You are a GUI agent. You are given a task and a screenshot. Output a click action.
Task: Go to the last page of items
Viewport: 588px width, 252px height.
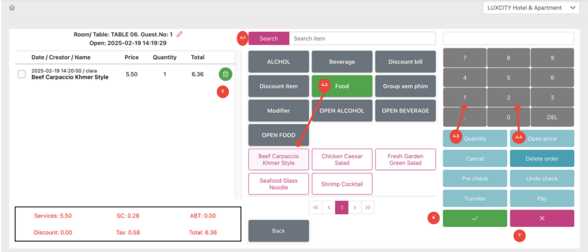point(368,207)
